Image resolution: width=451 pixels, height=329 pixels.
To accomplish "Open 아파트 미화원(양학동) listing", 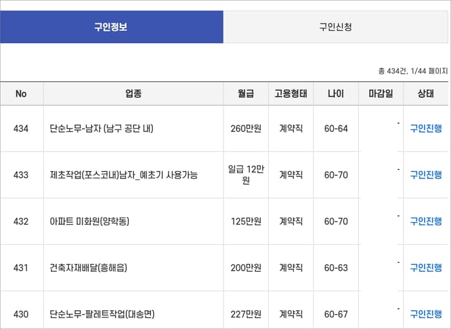I will [90, 221].
